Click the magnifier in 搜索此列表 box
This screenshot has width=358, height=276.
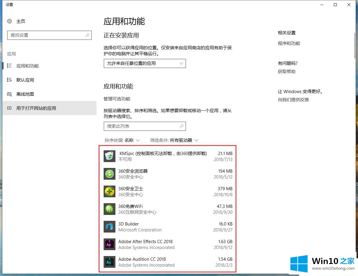[182, 126]
